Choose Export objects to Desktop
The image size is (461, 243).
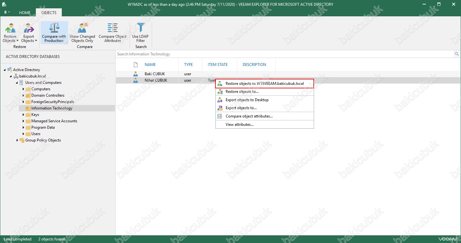(264, 100)
